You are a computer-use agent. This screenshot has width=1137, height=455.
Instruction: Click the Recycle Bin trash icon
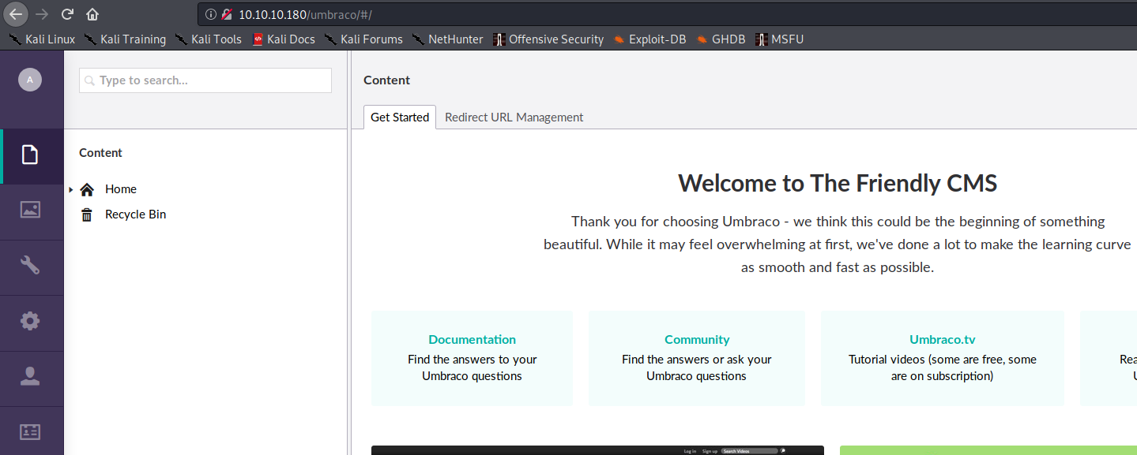(x=86, y=214)
